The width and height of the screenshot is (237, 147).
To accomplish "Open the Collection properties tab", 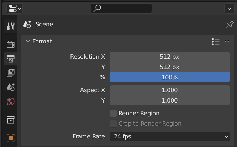I will 11,120.
